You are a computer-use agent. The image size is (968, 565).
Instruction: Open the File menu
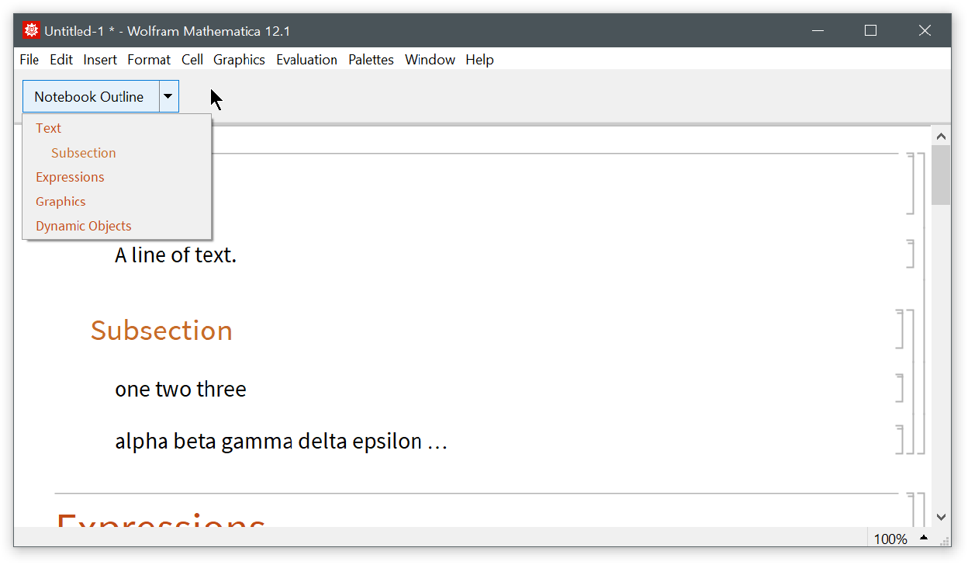[29, 60]
